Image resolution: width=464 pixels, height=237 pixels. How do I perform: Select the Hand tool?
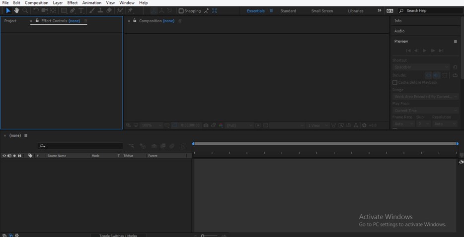point(16,10)
